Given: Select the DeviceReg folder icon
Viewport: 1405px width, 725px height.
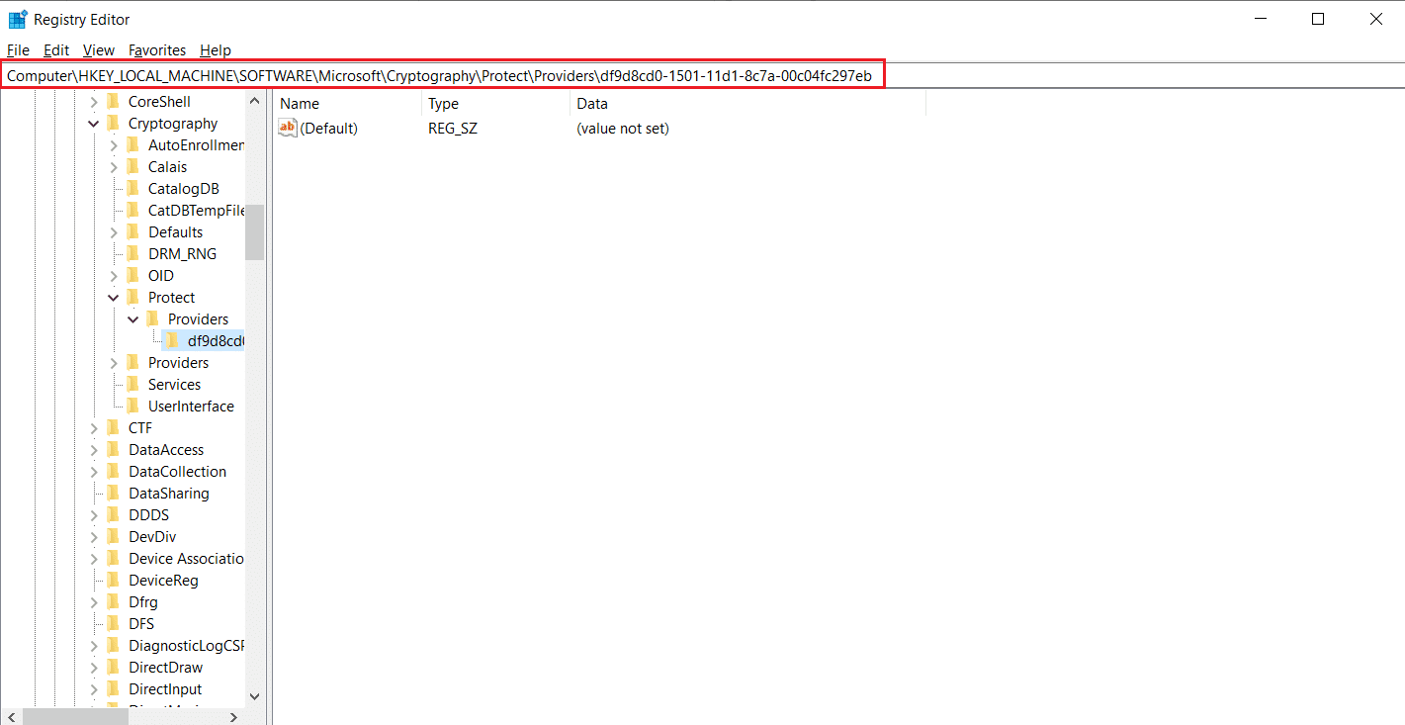Looking at the screenshot, I should pyautogui.click(x=113, y=580).
